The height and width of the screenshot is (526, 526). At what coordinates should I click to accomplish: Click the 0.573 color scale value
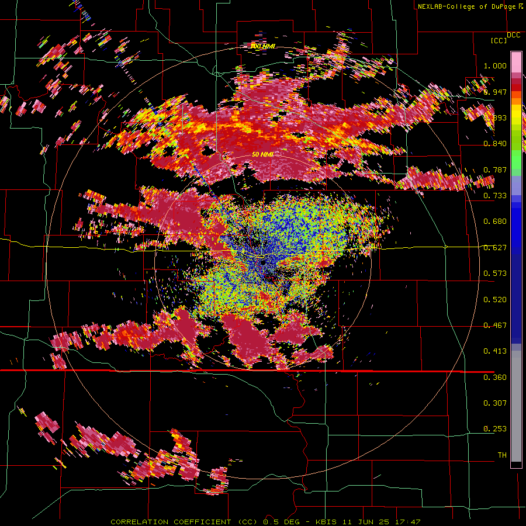point(495,274)
